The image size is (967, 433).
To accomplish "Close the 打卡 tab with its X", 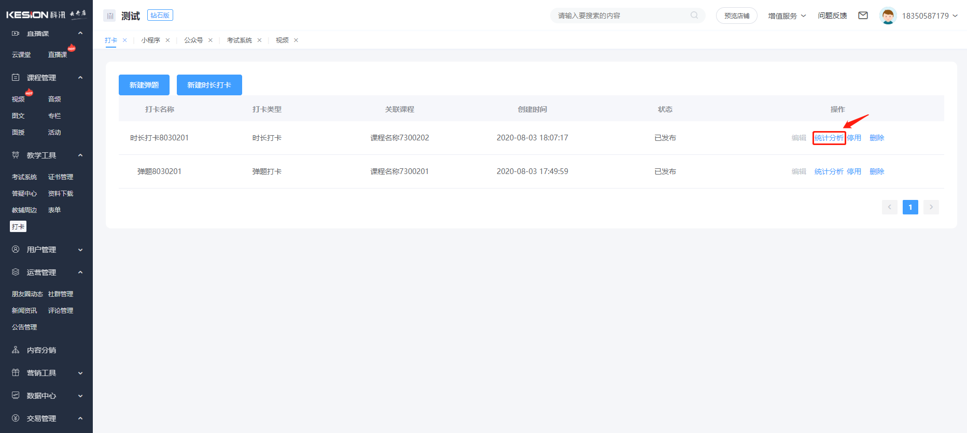I will [125, 40].
